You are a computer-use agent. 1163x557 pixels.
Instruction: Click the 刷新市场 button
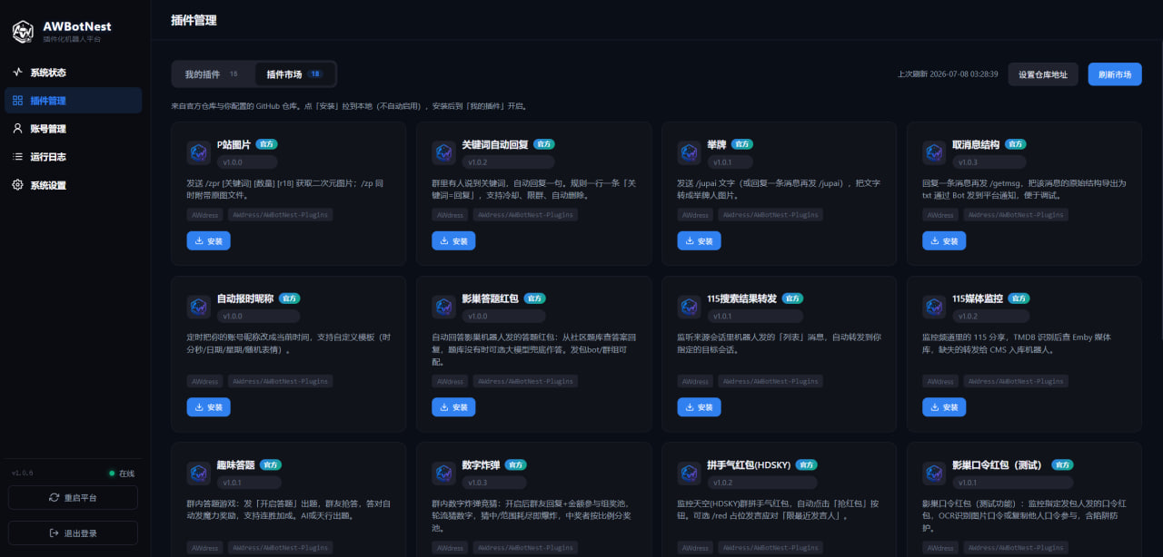click(1115, 74)
